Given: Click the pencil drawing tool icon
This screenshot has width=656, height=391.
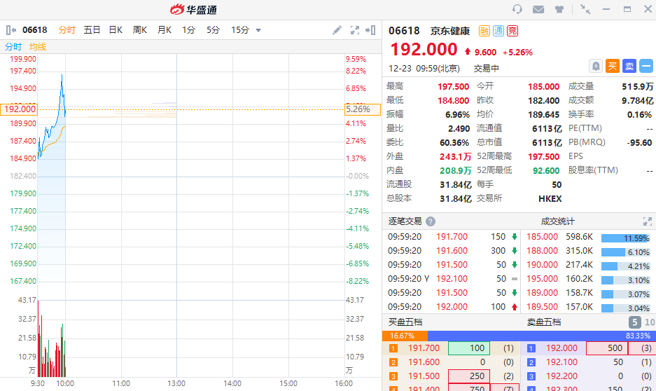Looking at the screenshot, I should pos(337,30).
